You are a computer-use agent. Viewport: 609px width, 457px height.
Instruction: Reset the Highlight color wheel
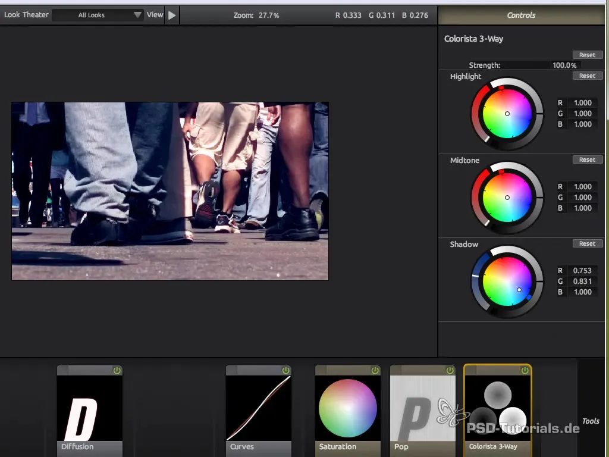click(x=587, y=76)
